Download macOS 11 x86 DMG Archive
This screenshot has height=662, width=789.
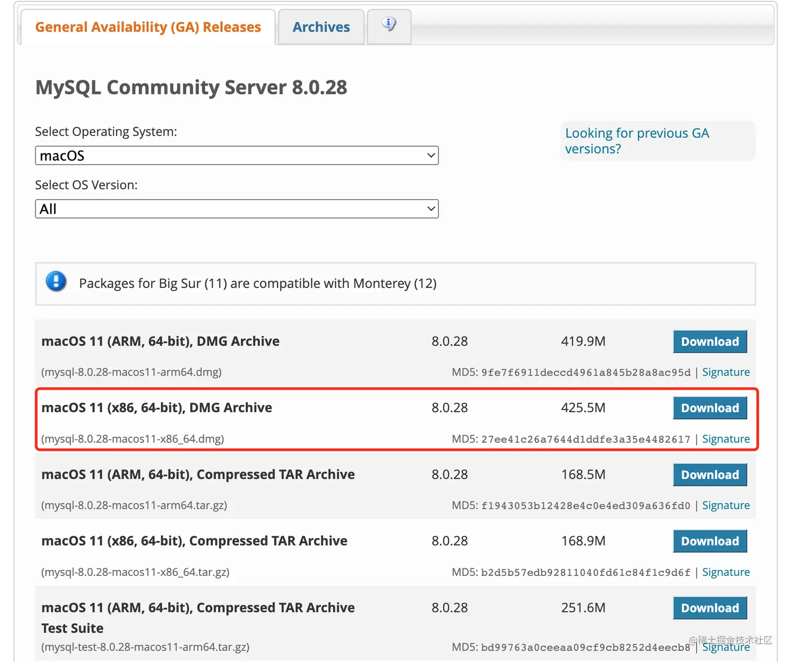pyautogui.click(x=710, y=408)
